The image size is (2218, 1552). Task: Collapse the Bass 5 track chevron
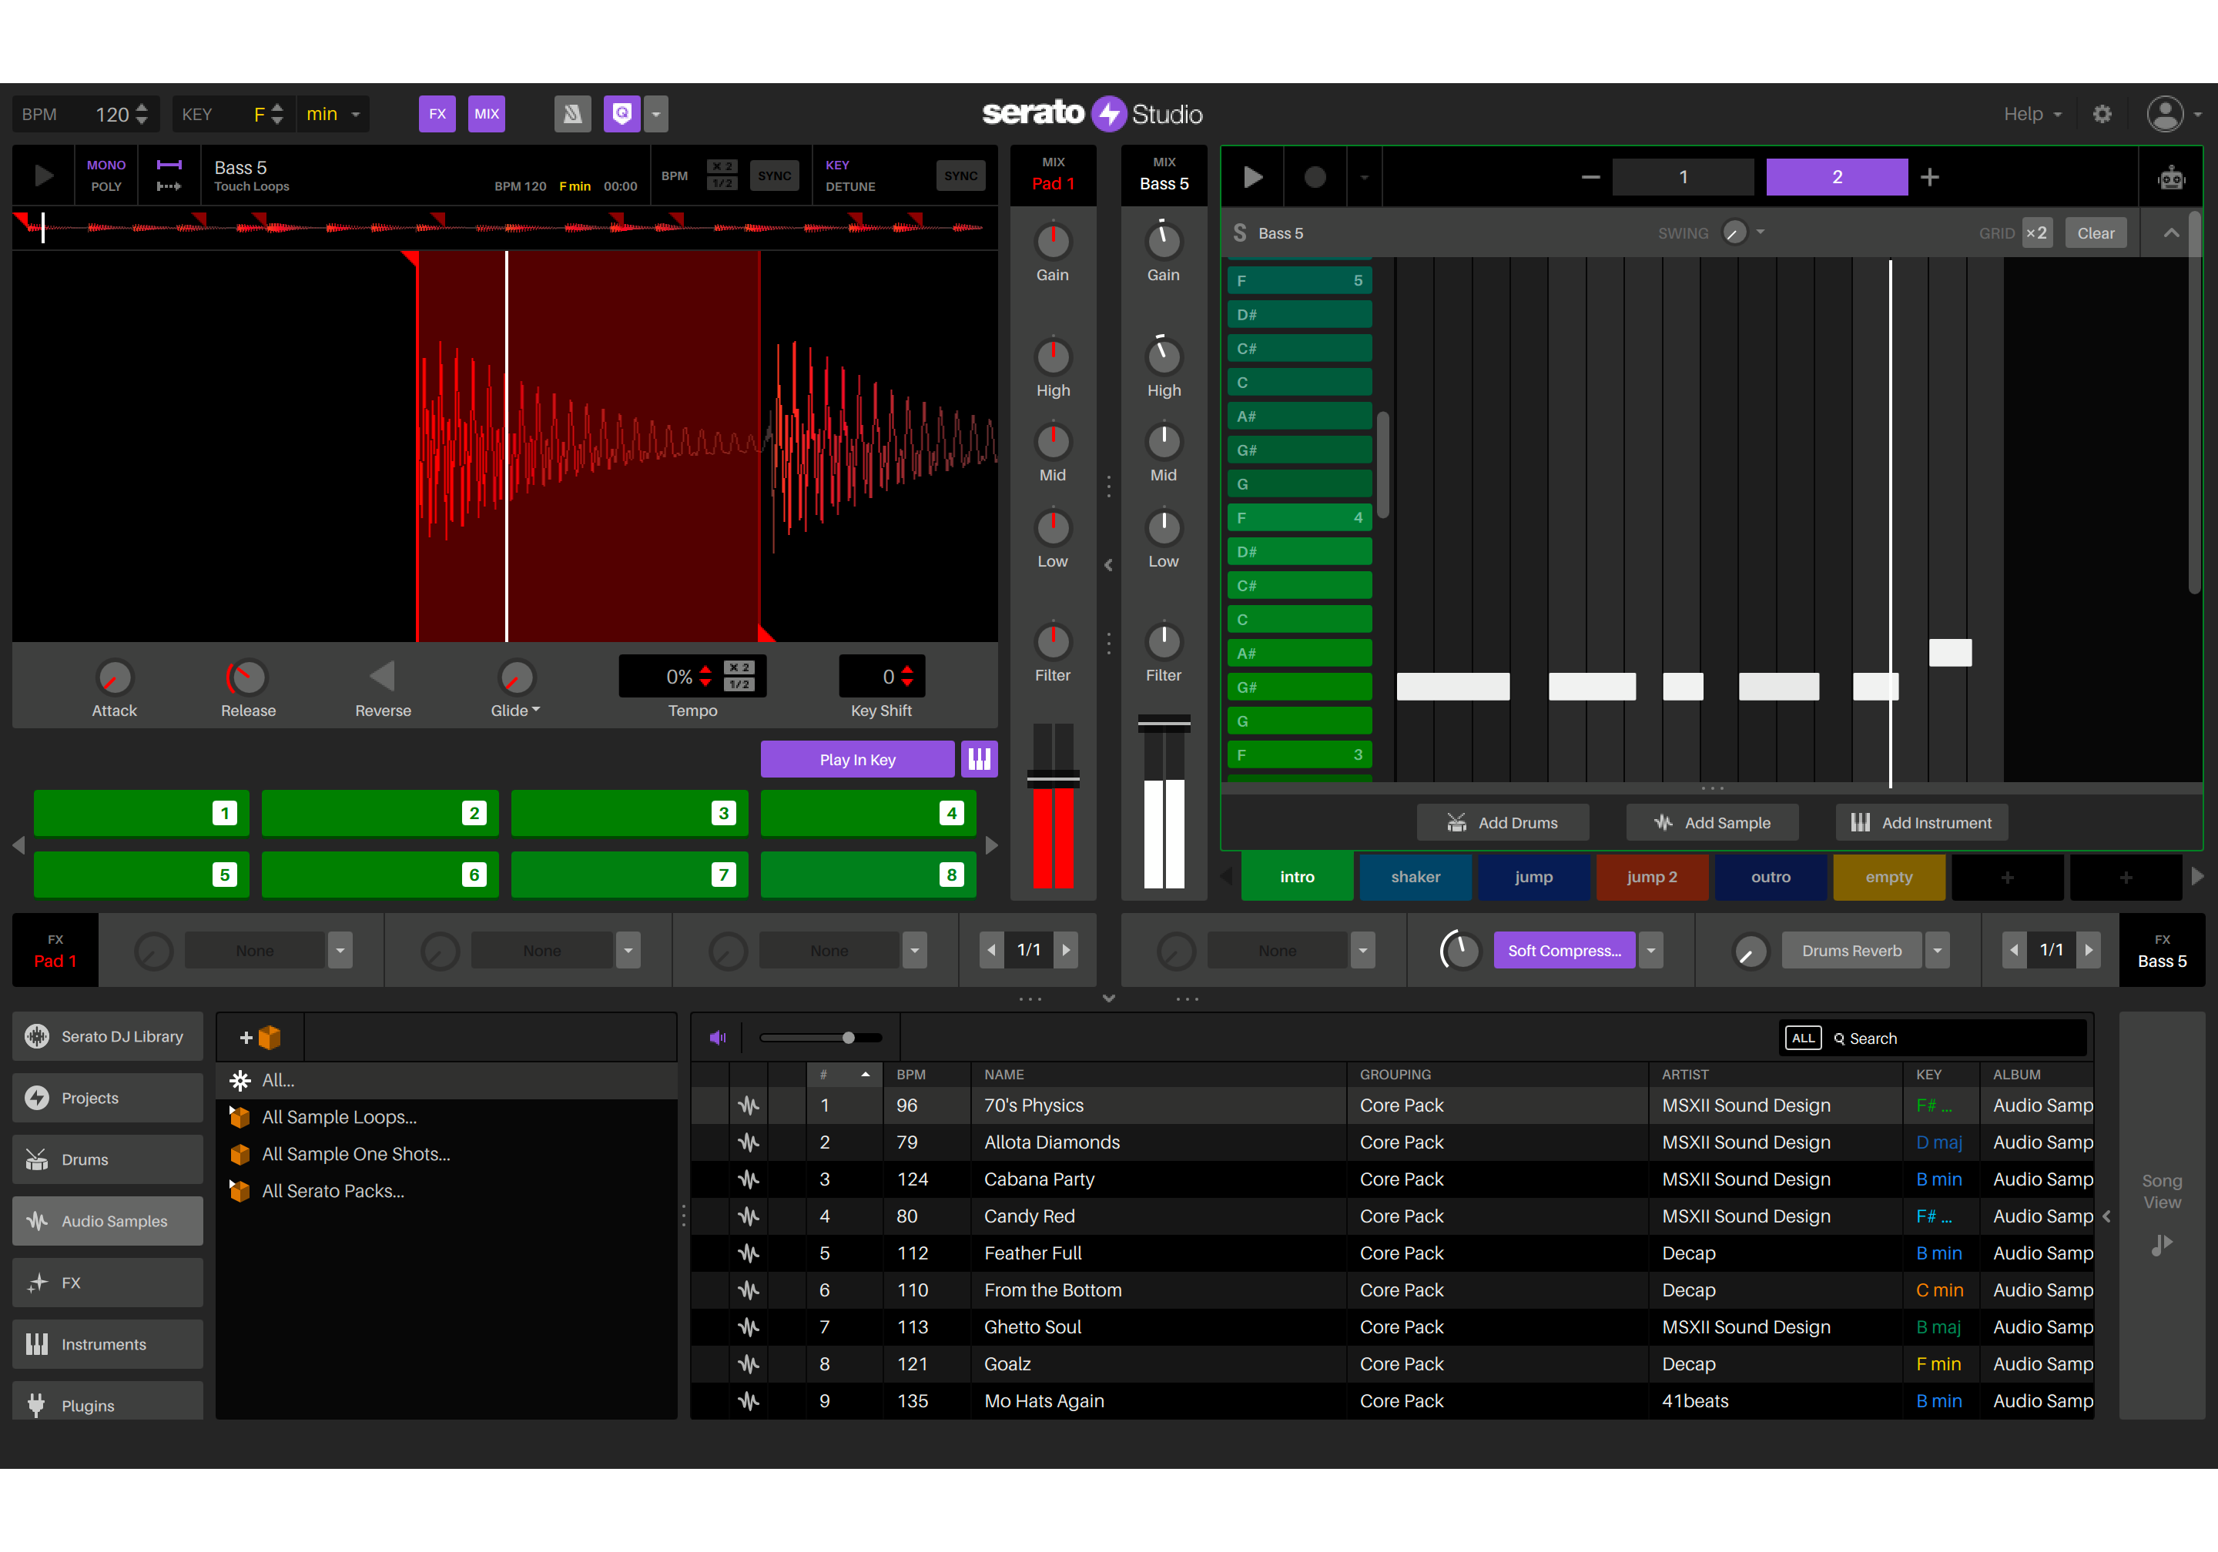point(2171,232)
